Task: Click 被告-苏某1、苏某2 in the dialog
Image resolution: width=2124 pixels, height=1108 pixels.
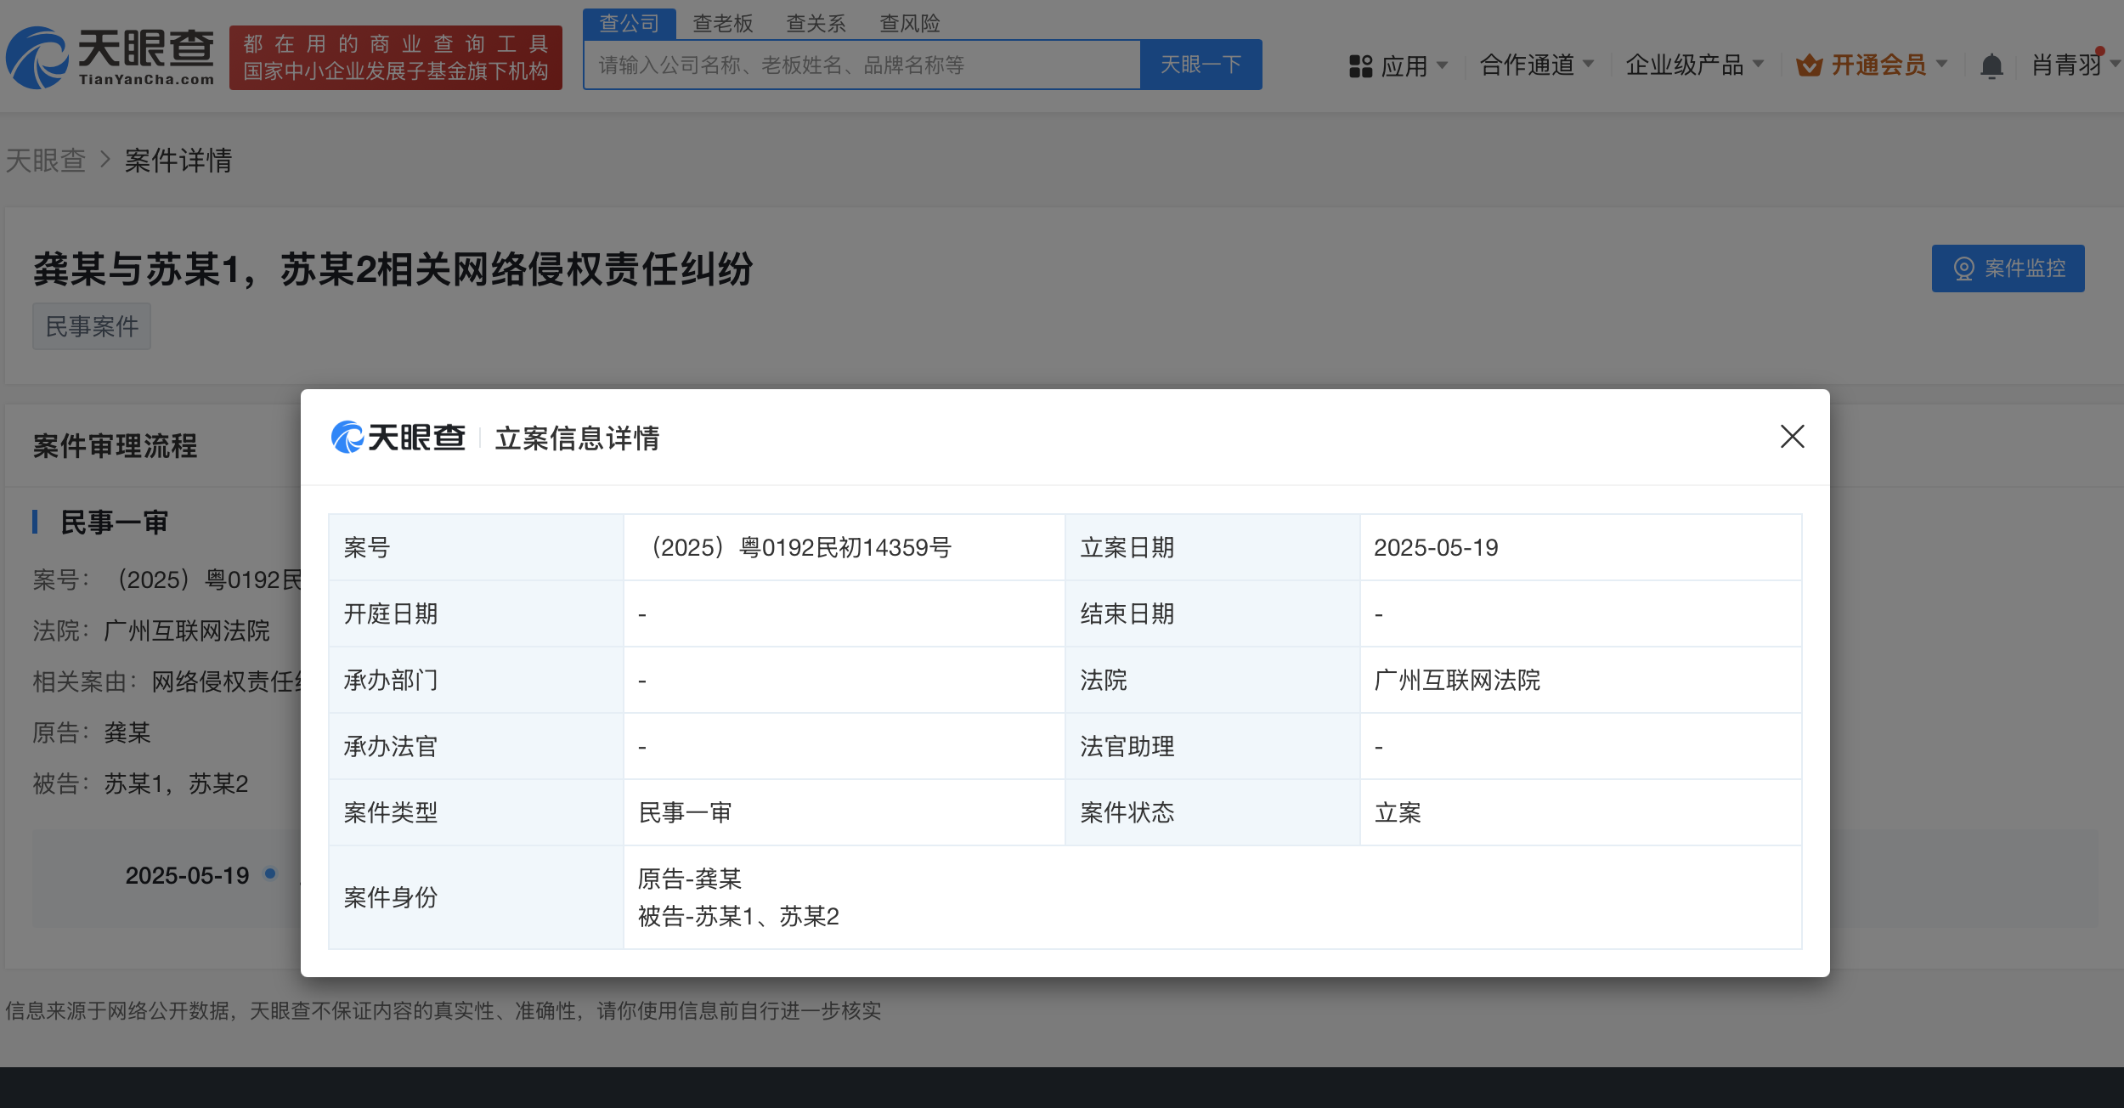Action: click(x=738, y=916)
